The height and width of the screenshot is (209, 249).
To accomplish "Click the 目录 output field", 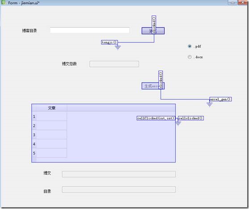I will [119, 189].
